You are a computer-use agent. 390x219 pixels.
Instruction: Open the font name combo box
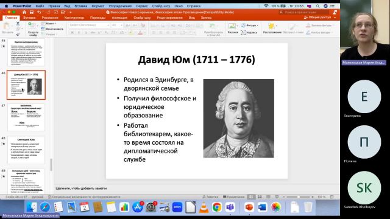[x=89, y=25]
